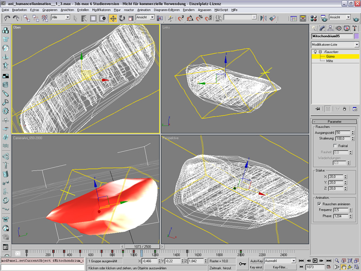Open the Utilities hammer panel icon
Image resolution: width=361 pixels, height=271 pixels.
coord(355,28)
